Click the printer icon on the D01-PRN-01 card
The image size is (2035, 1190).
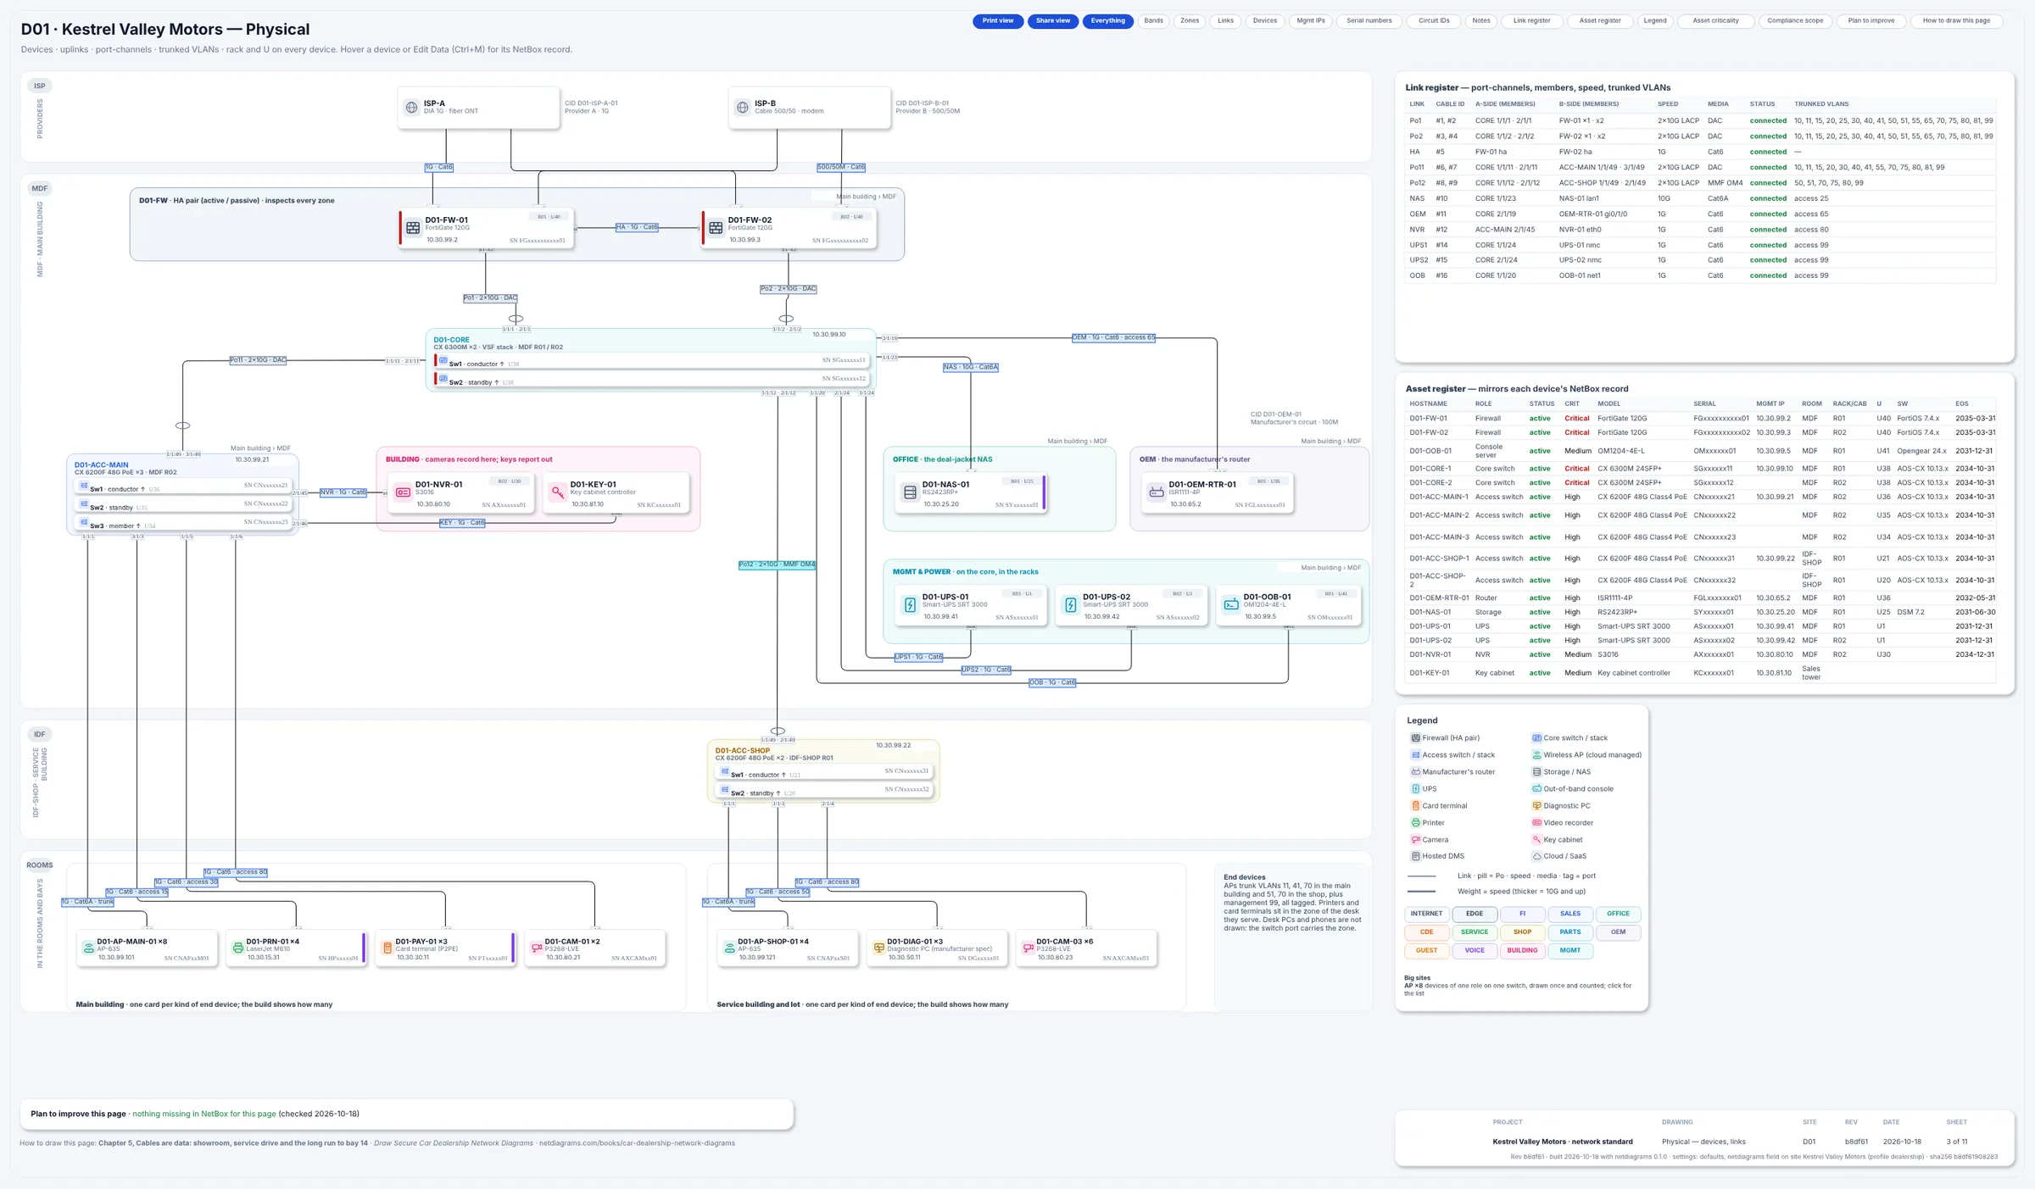237,948
